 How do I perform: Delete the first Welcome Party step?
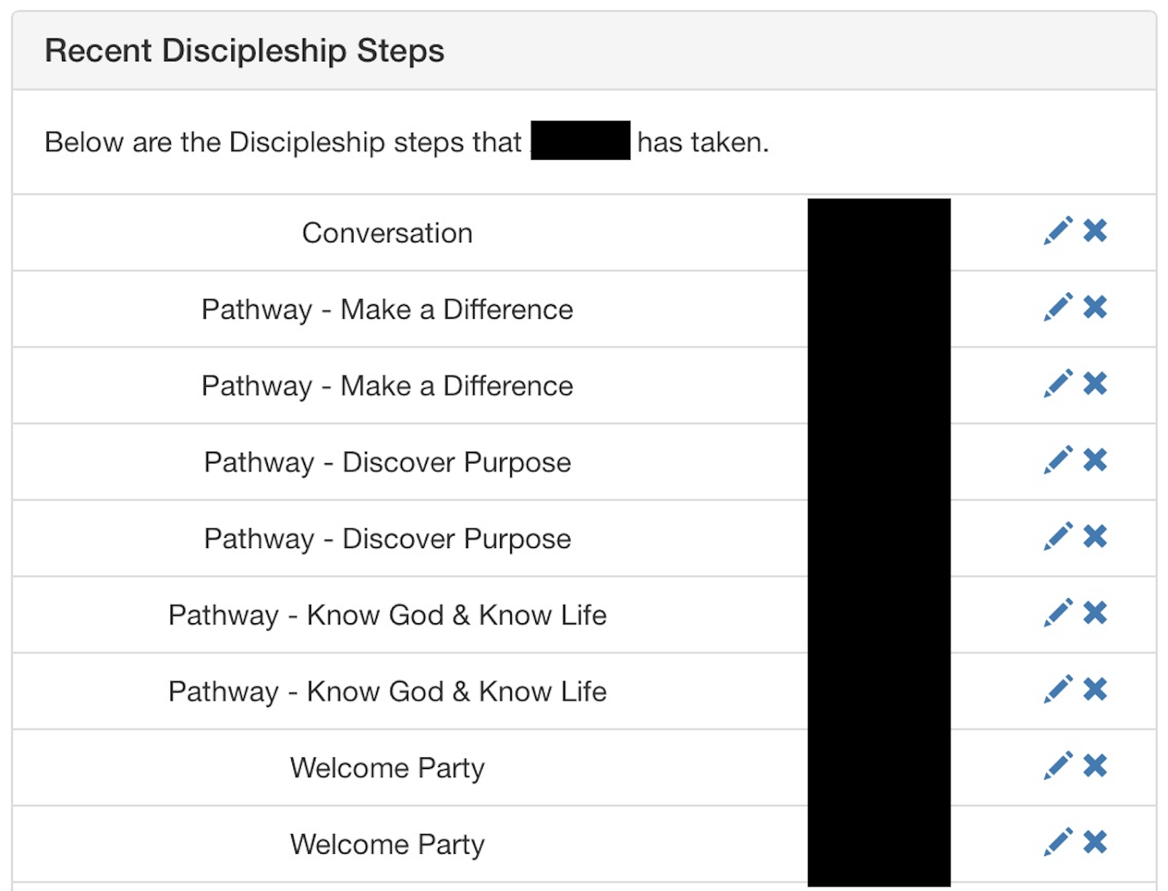[1095, 765]
